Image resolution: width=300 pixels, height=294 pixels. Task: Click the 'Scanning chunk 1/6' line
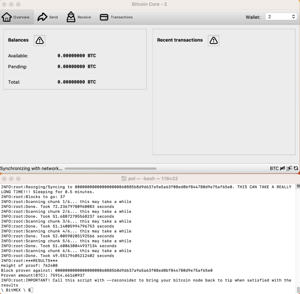click(66, 202)
